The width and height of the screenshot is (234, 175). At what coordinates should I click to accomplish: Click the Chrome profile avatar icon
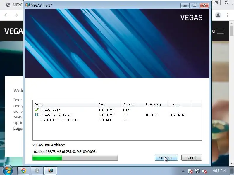click(x=218, y=15)
